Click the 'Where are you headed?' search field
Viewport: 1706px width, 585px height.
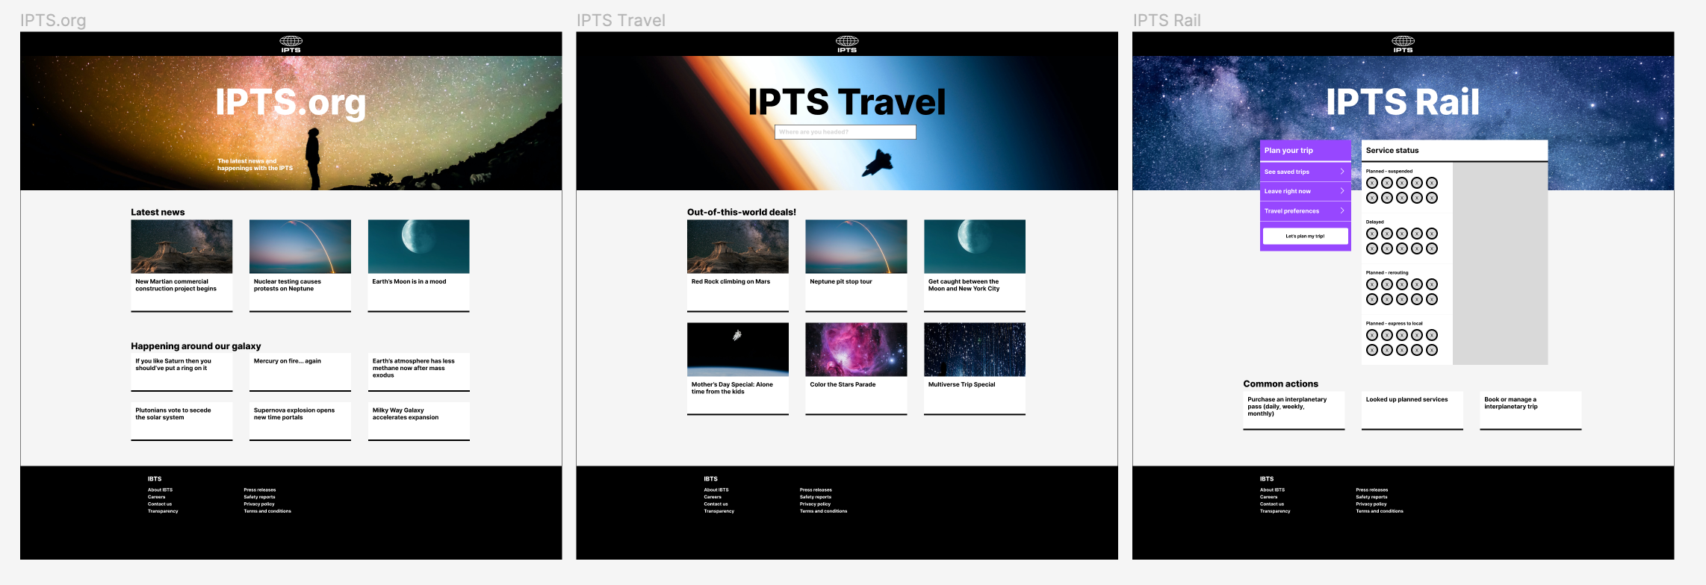click(845, 132)
